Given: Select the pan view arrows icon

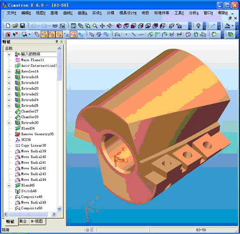Looking at the screenshot, I should point(102,26).
